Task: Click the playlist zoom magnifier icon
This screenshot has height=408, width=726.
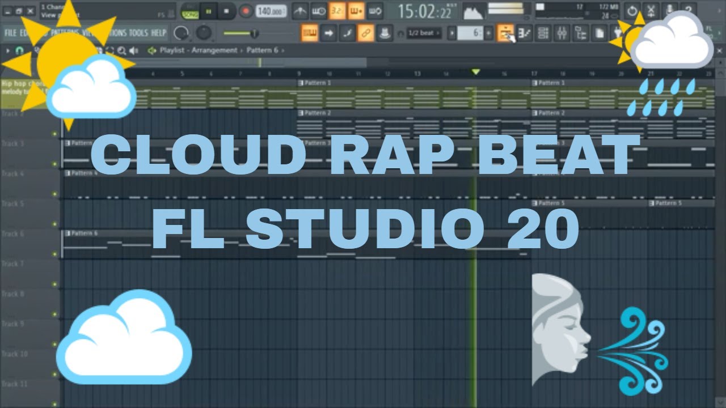Action: pos(121,50)
